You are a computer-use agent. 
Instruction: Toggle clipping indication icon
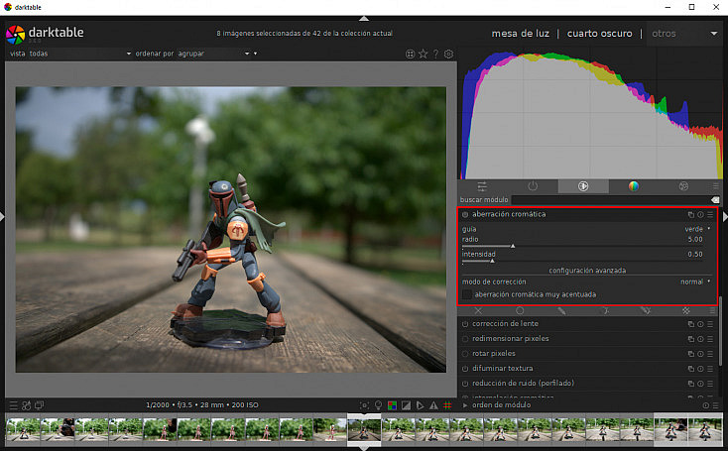tap(406, 405)
